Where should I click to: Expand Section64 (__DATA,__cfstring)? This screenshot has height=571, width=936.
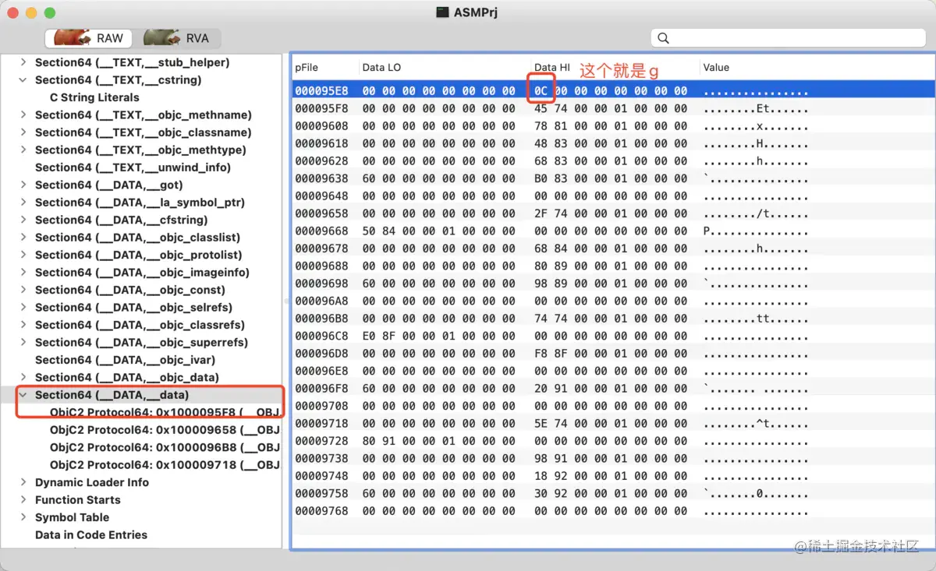tap(23, 220)
